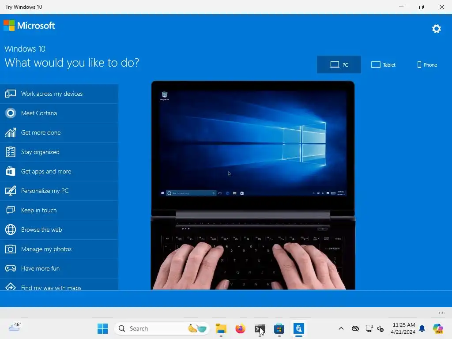Viewport: 452px width, 339px height.
Task: Open File Explorer from the taskbar
Action: (x=221, y=328)
